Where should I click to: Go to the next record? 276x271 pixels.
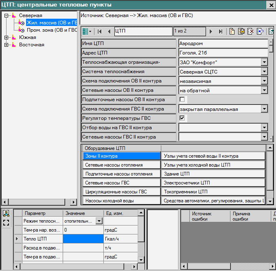(x=211, y=31)
